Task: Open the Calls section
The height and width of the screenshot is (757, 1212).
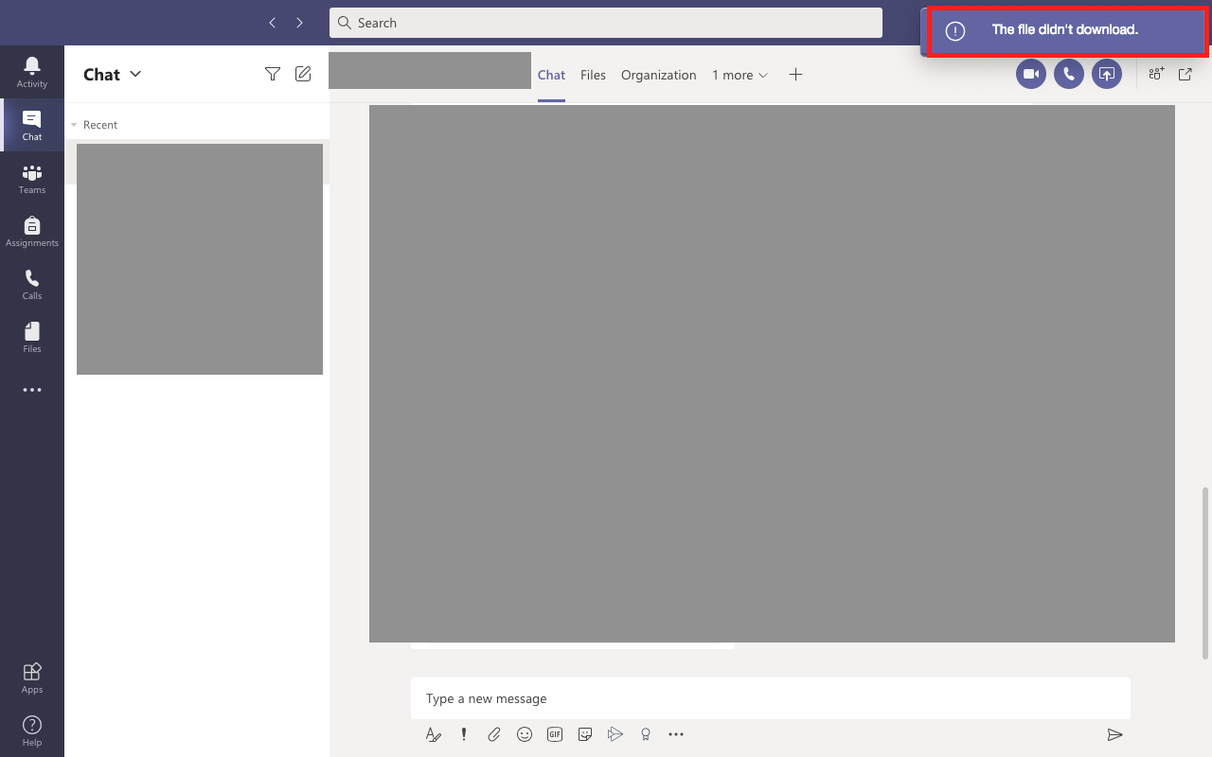Action: point(32,284)
